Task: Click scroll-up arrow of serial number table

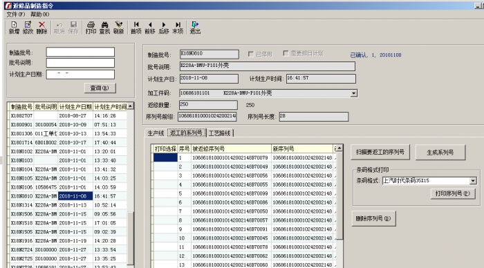Action: click(339, 149)
